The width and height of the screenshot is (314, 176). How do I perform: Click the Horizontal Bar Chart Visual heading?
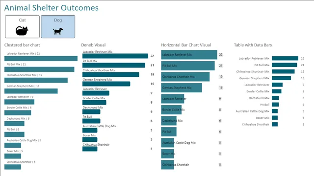pyautogui.click(x=186, y=45)
